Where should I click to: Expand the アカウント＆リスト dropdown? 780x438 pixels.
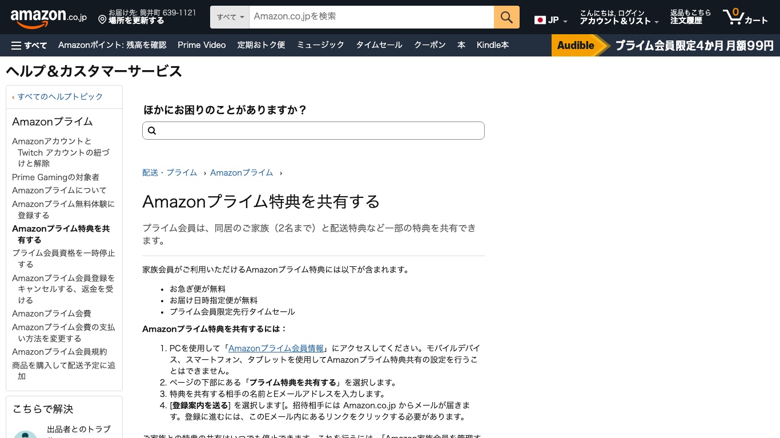620,17
